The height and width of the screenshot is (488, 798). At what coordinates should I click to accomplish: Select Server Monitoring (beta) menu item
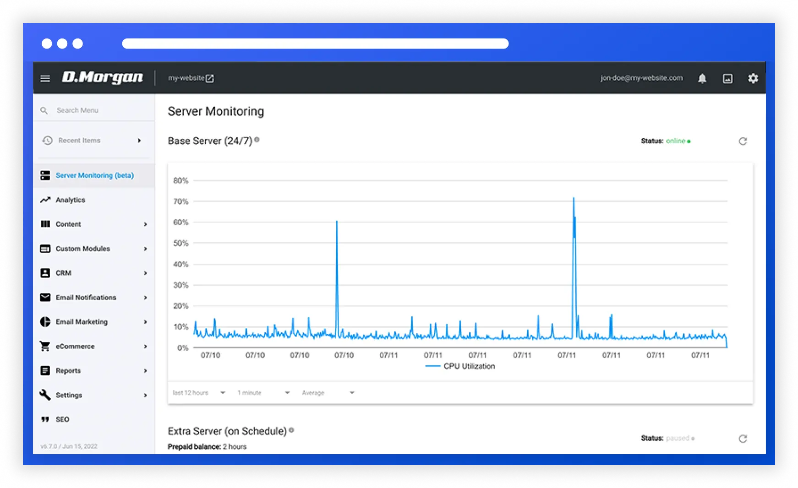(94, 175)
